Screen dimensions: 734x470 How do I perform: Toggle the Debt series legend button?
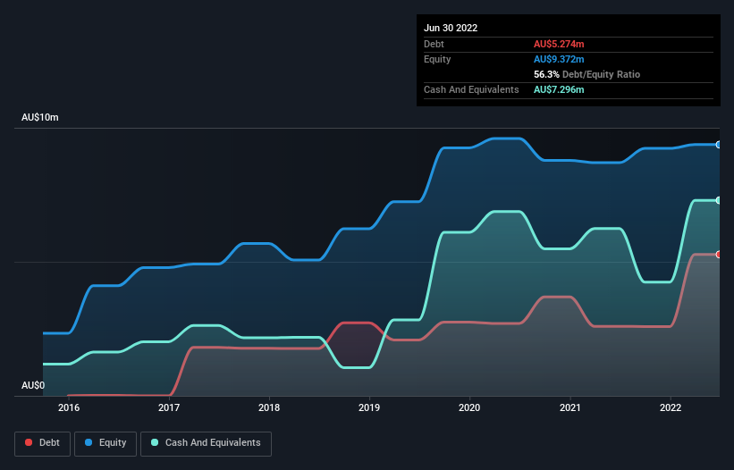tap(43, 443)
